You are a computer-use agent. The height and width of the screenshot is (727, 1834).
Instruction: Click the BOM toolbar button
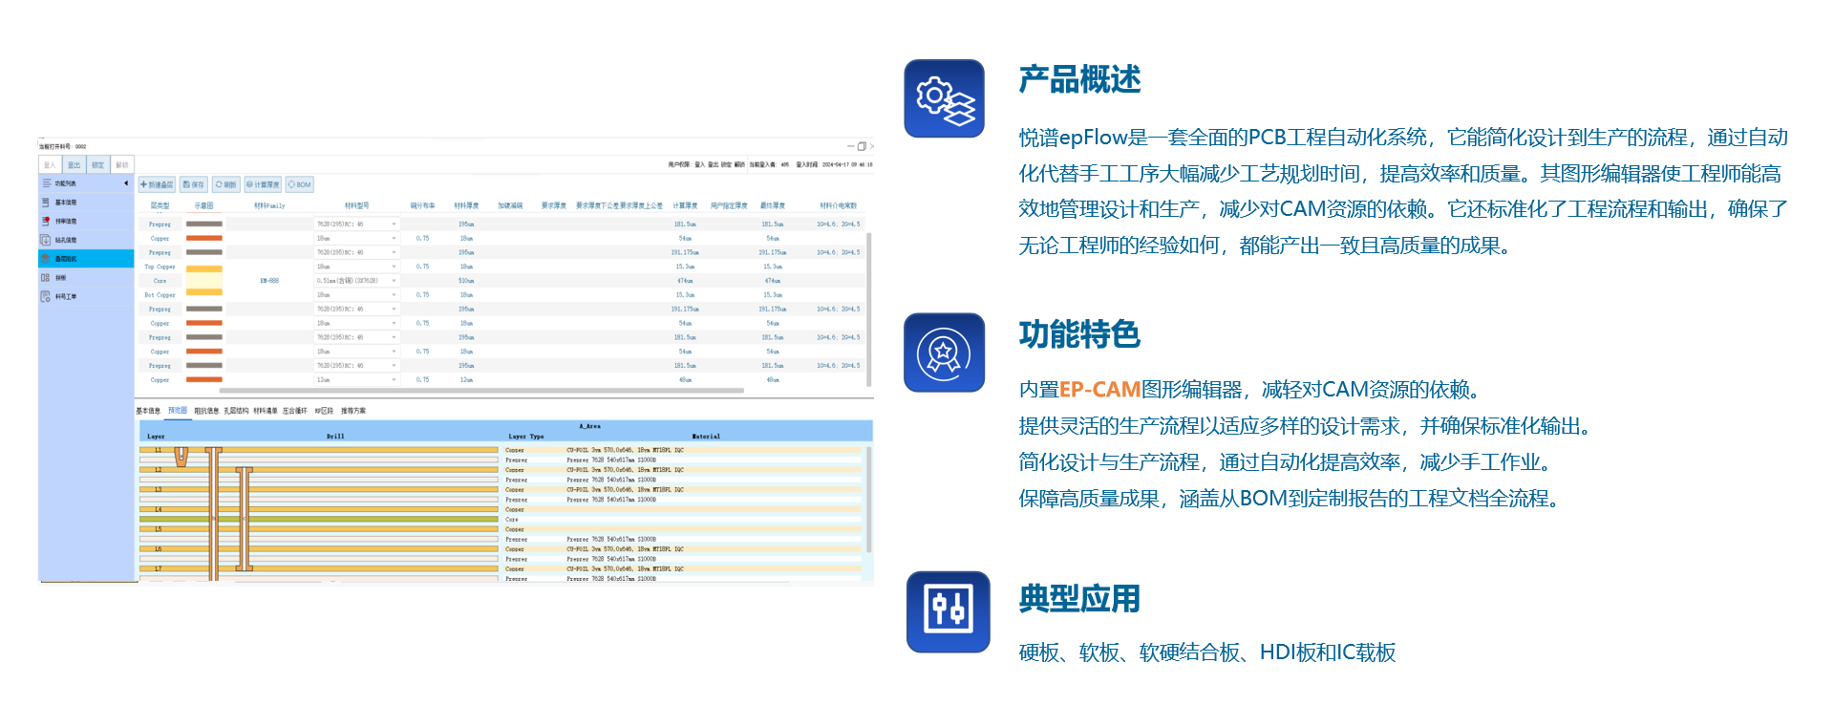pos(300,184)
